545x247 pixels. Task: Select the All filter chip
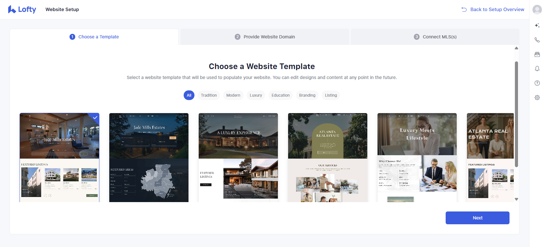pyautogui.click(x=189, y=96)
